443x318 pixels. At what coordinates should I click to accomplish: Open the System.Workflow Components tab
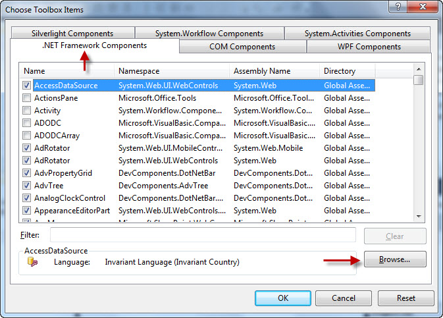[x=209, y=34]
